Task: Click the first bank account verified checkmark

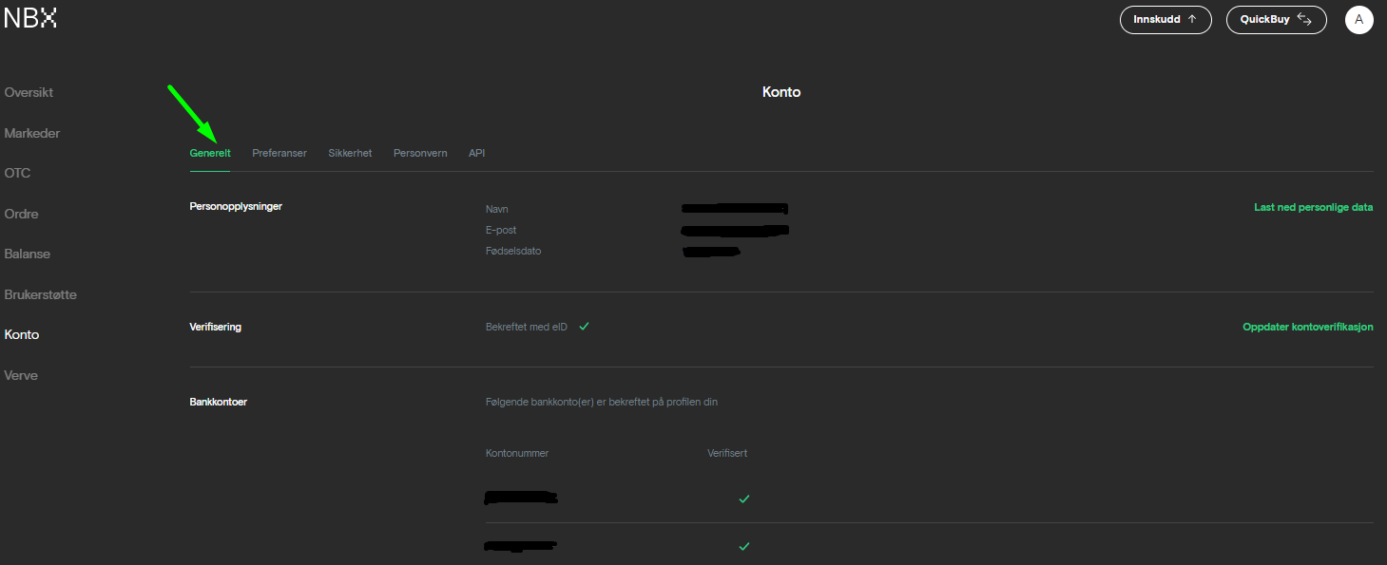Action: point(744,499)
